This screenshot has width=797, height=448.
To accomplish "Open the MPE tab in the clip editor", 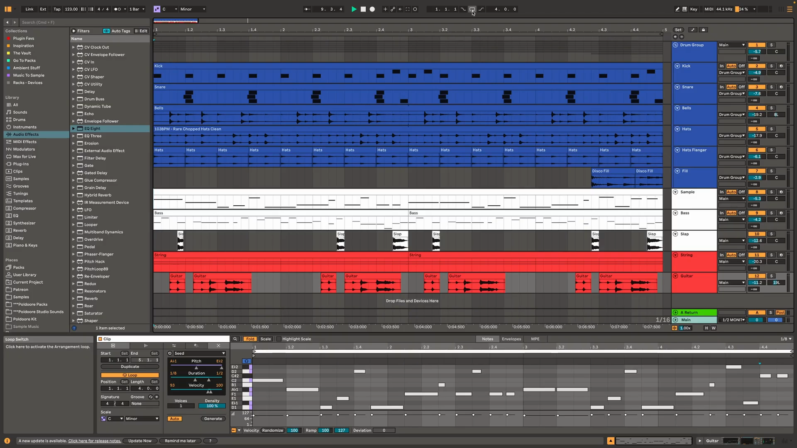I will click(x=535, y=339).
